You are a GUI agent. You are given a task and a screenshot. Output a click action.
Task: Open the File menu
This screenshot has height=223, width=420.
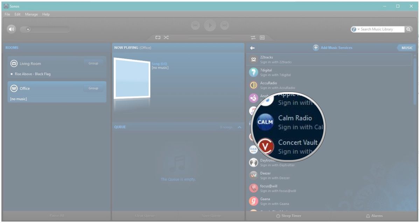point(7,14)
